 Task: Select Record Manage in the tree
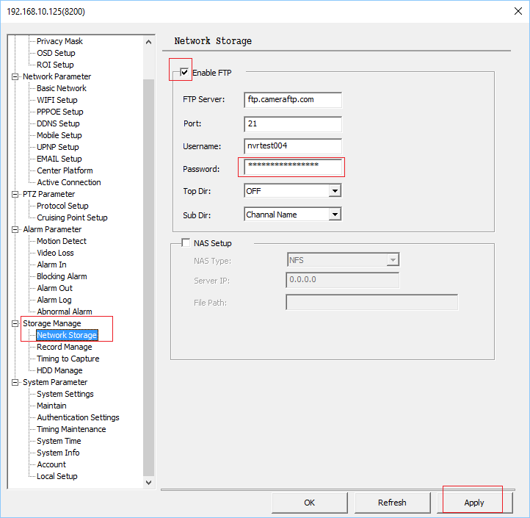[x=64, y=347]
